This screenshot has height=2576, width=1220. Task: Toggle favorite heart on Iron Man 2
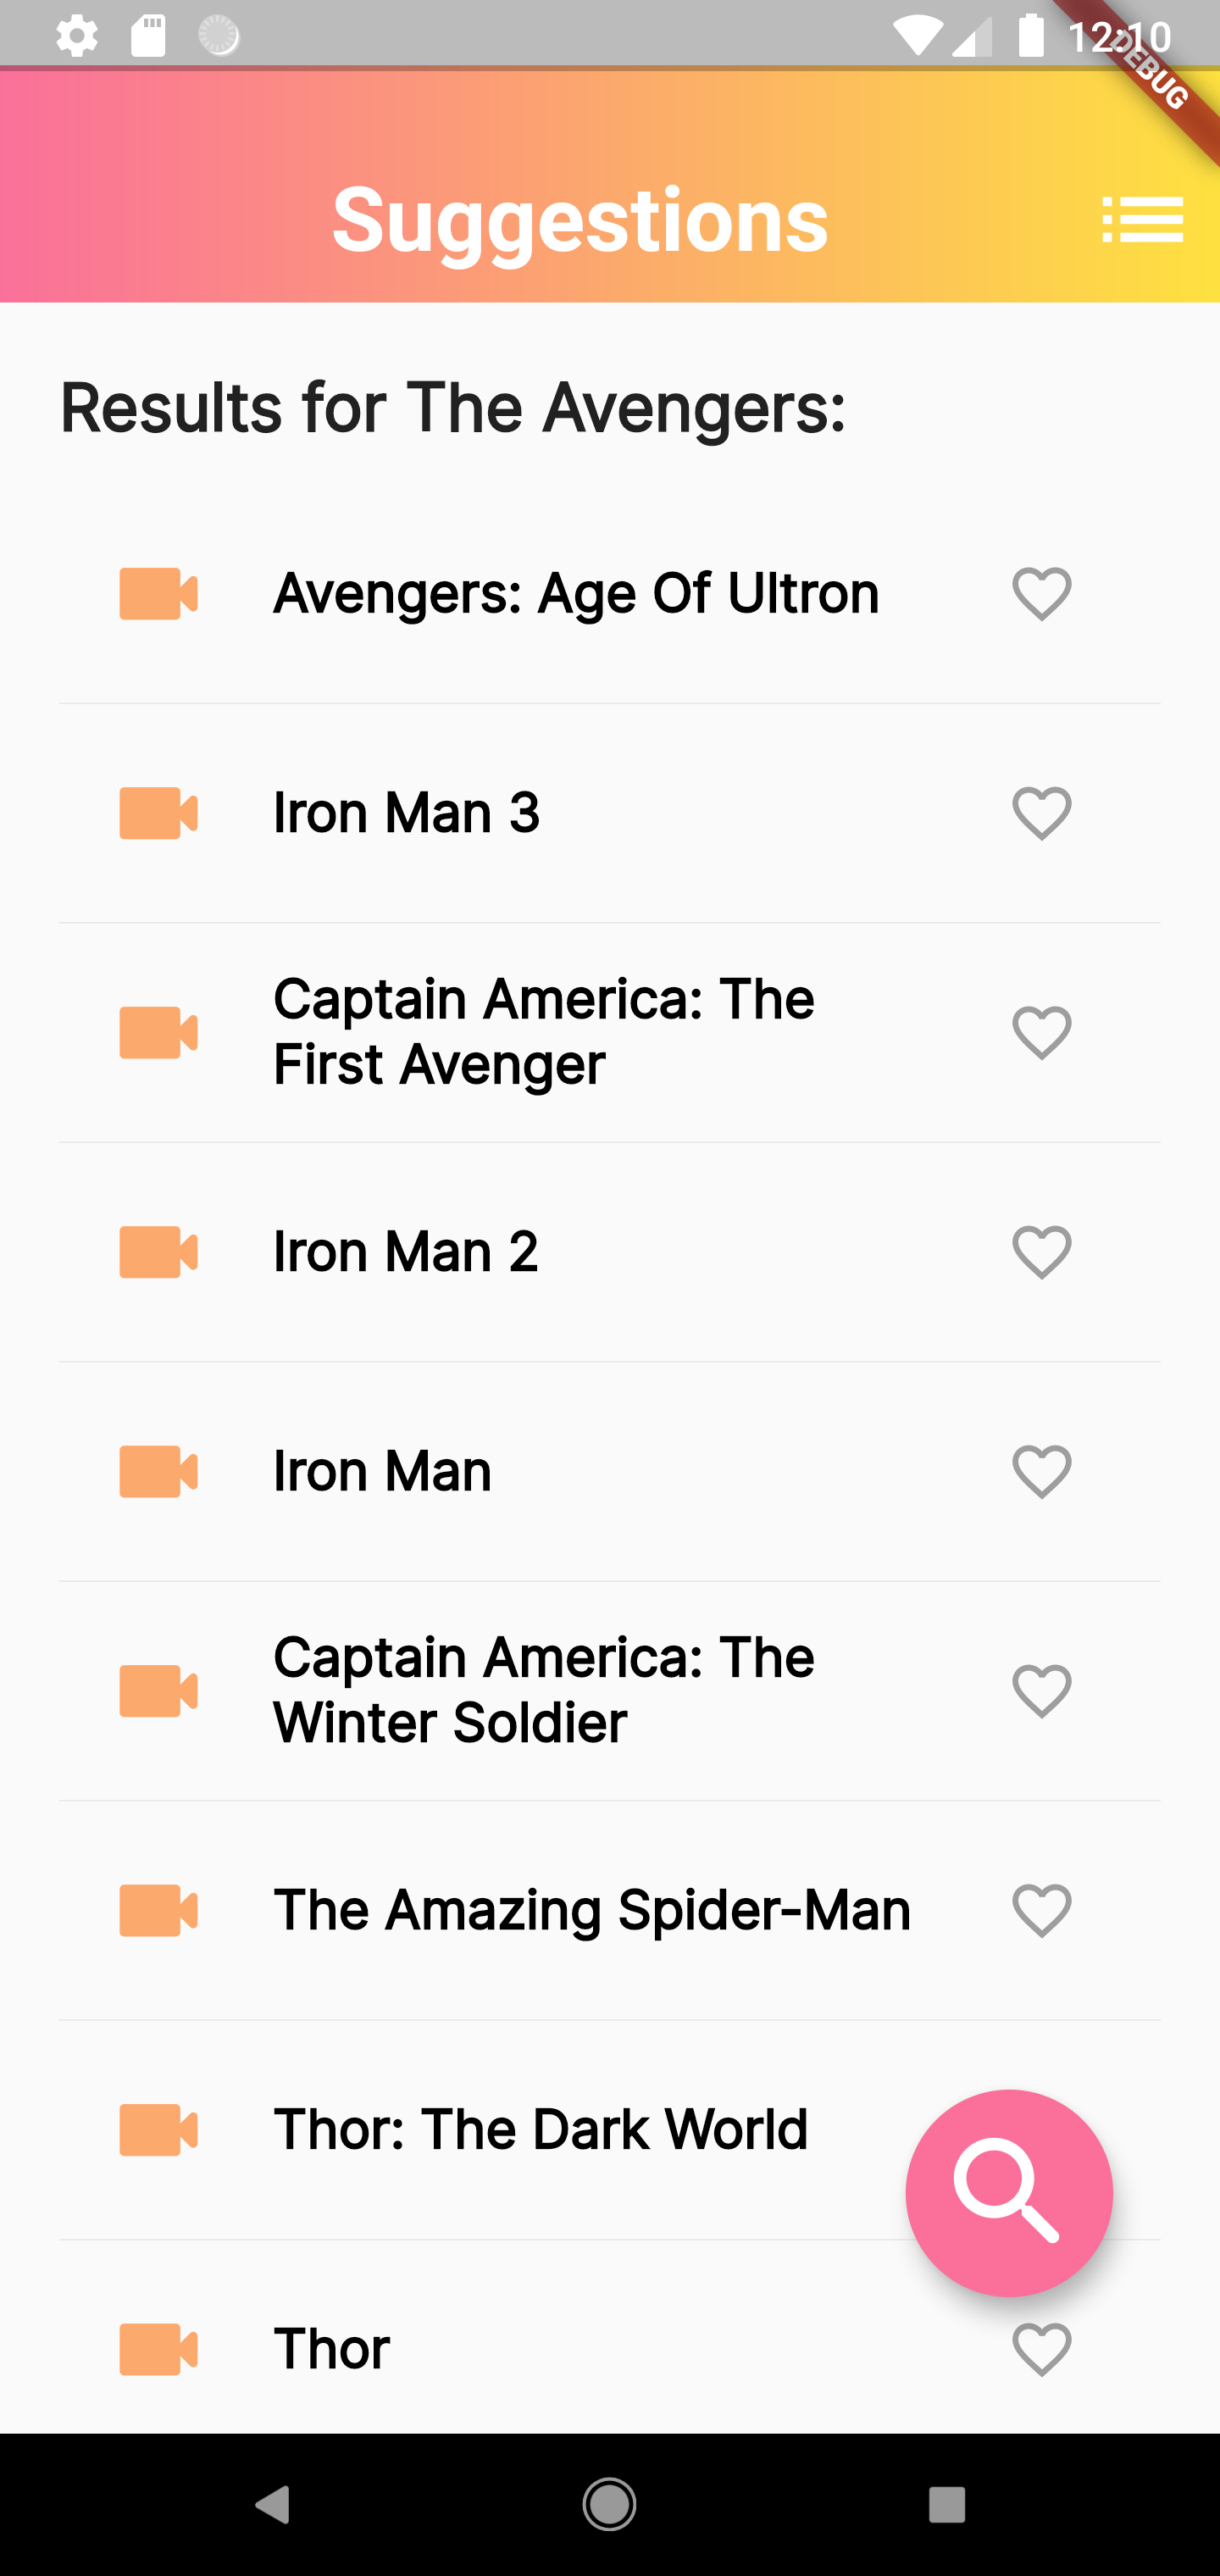(x=1041, y=1252)
